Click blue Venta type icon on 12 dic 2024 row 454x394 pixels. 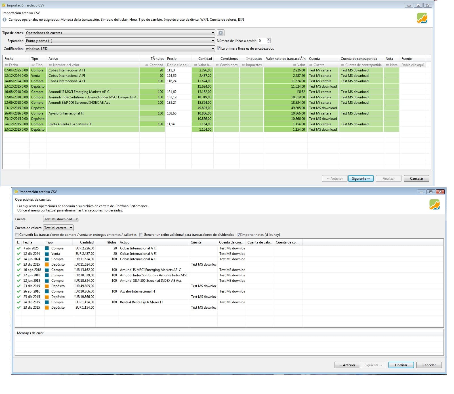[47, 254]
